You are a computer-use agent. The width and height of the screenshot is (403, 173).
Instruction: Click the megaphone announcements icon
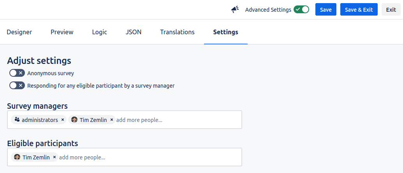[234, 10]
